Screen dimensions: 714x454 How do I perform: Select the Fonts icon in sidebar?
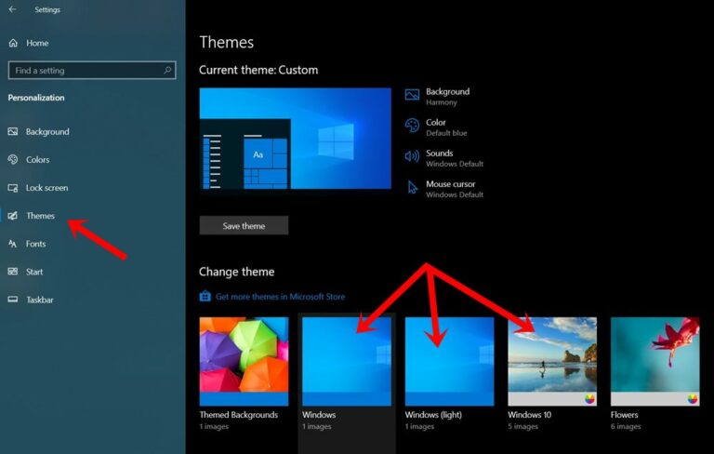[x=13, y=244]
